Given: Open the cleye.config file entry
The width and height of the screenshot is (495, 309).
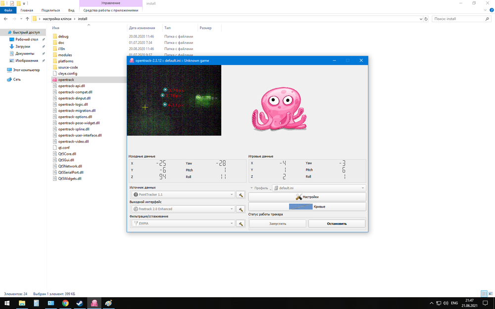Looking at the screenshot, I should [x=67, y=73].
